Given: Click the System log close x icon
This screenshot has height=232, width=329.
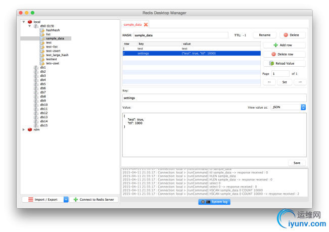Looking at the screenshot, I should 203,202.
